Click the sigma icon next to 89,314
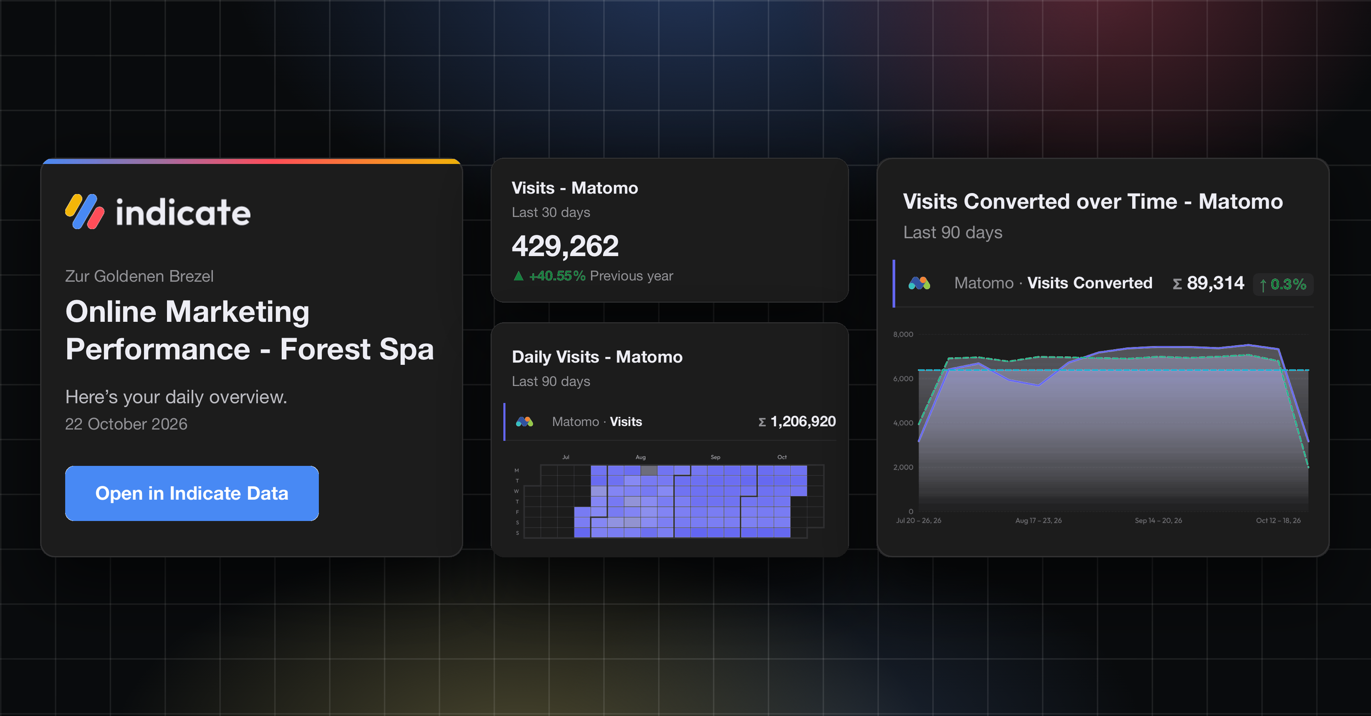 1177,284
